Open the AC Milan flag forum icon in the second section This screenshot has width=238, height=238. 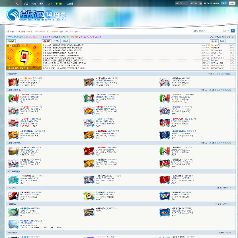click(13, 98)
